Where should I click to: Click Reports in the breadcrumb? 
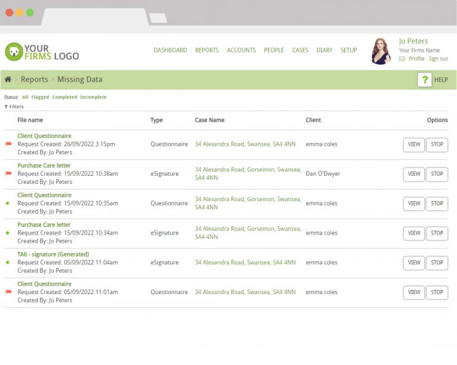(35, 79)
